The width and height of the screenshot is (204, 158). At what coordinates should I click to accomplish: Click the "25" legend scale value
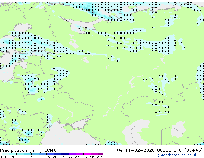[x=62, y=157]
